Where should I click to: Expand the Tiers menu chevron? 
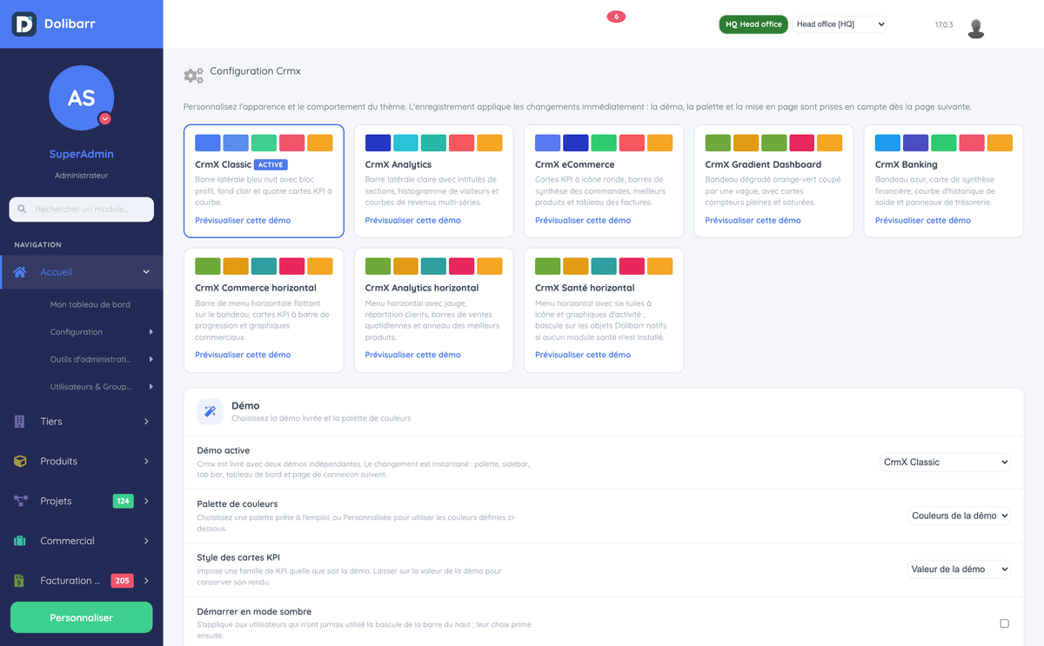coord(146,421)
